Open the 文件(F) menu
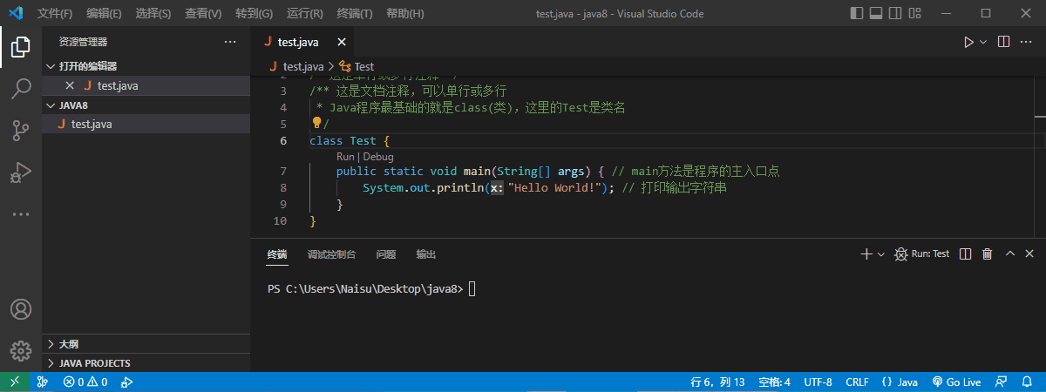This screenshot has height=392, width=1046. (56, 13)
